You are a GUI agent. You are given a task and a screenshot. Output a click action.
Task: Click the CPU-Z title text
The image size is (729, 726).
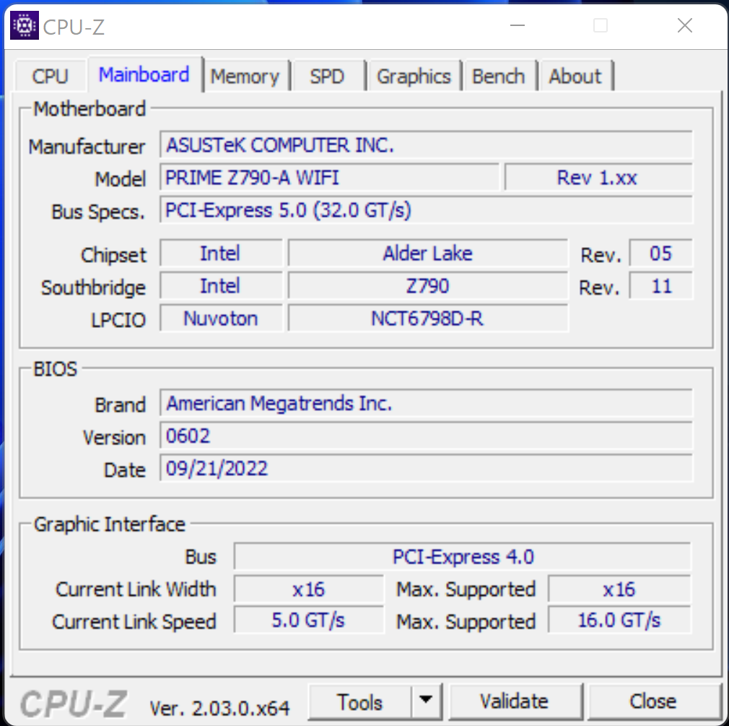pos(74,27)
